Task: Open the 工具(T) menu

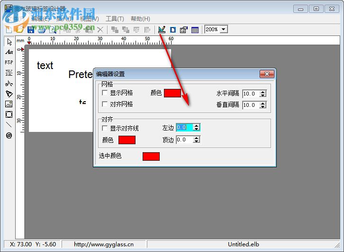Action: pyautogui.click(x=115, y=19)
